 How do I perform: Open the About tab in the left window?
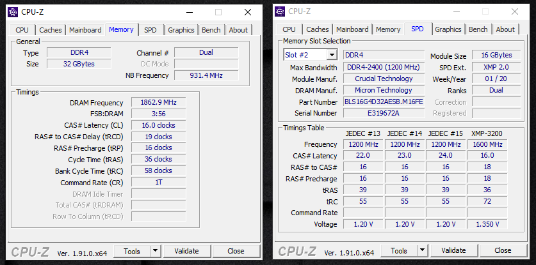click(x=238, y=30)
